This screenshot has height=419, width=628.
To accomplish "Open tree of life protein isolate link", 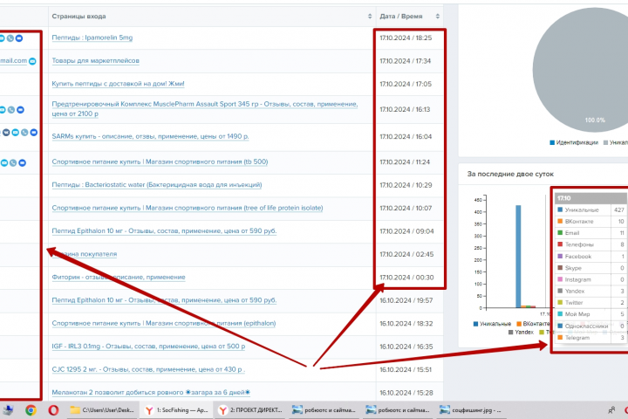I will tap(188, 208).
